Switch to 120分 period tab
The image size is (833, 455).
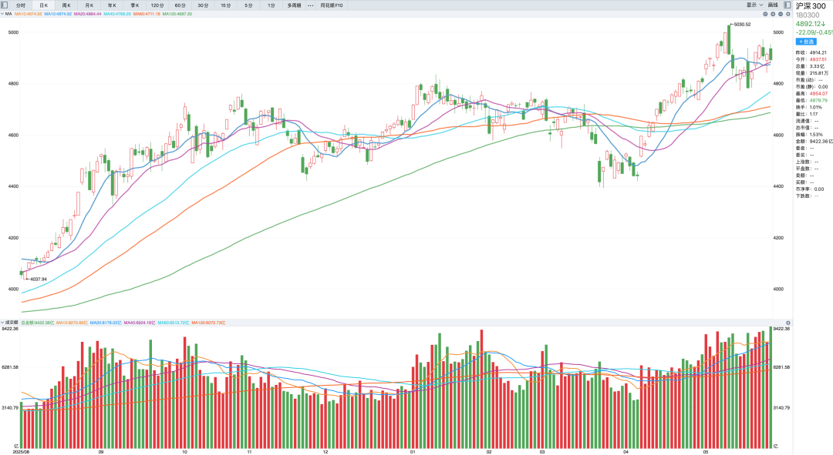(x=157, y=5)
